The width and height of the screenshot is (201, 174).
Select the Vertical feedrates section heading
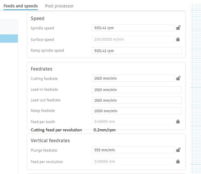click(50, 140)
